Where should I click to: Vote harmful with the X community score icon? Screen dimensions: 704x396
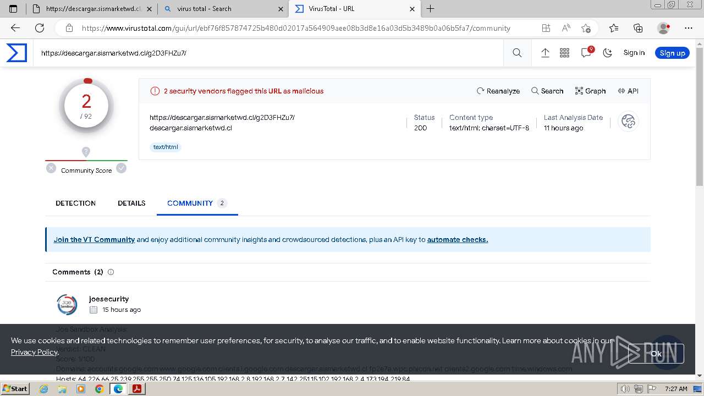pos(51,168)
